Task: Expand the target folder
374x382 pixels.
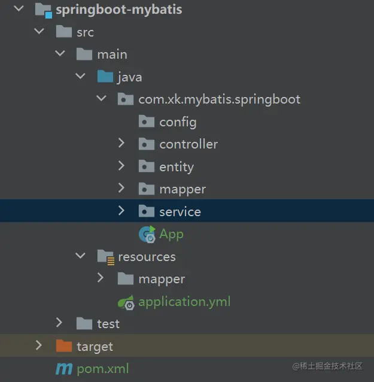Action: [39, 346]
